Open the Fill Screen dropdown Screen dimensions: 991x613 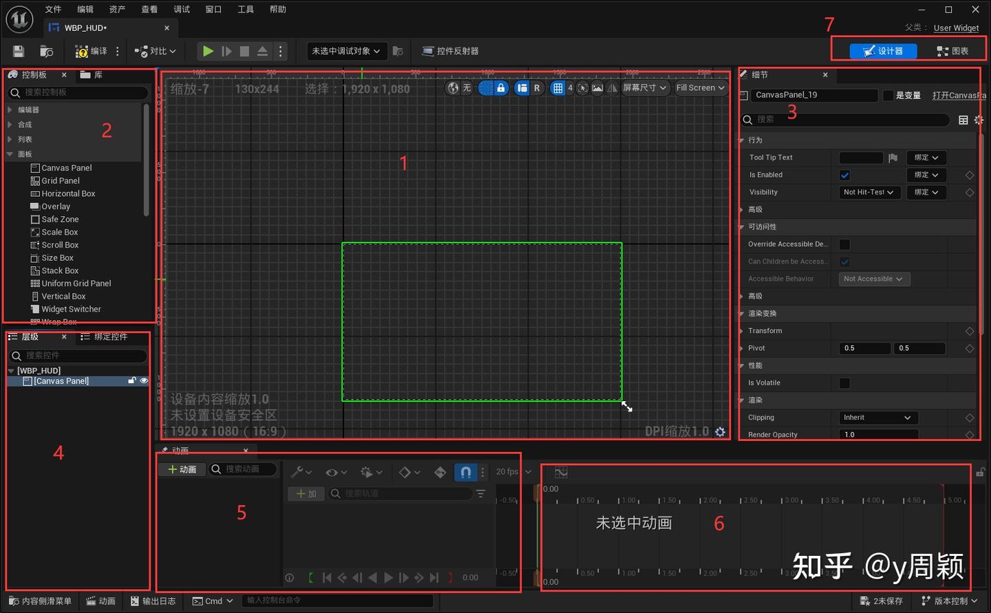click(x=700, y=88)
